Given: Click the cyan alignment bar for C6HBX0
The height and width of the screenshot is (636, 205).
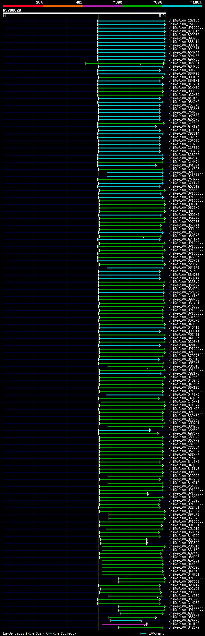Looking at the screenshot, I should (124, 430).
